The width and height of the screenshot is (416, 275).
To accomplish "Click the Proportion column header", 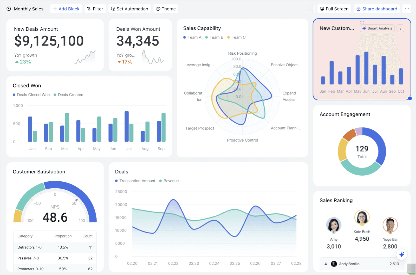I will [x=63, y=236].
